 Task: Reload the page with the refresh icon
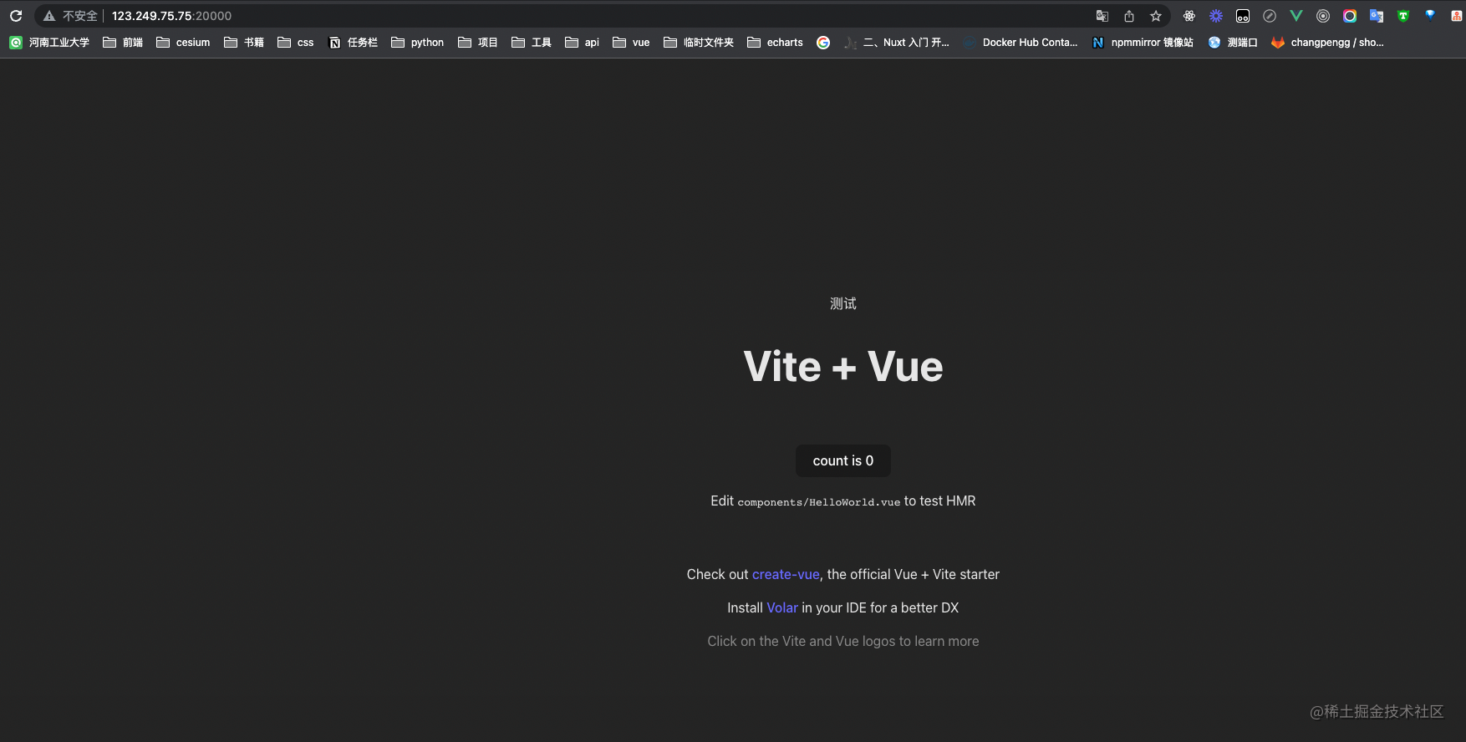16,16
